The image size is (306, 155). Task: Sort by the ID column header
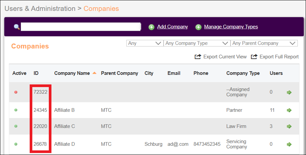36,73
